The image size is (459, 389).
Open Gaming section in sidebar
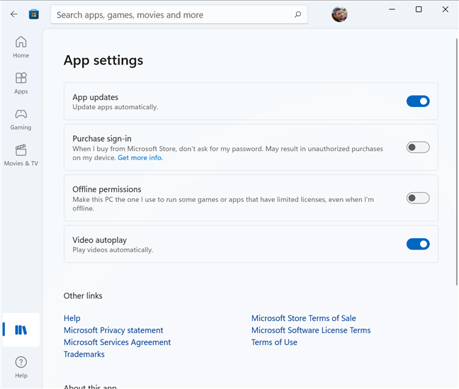pyautogui.click(x=21, y=120)
